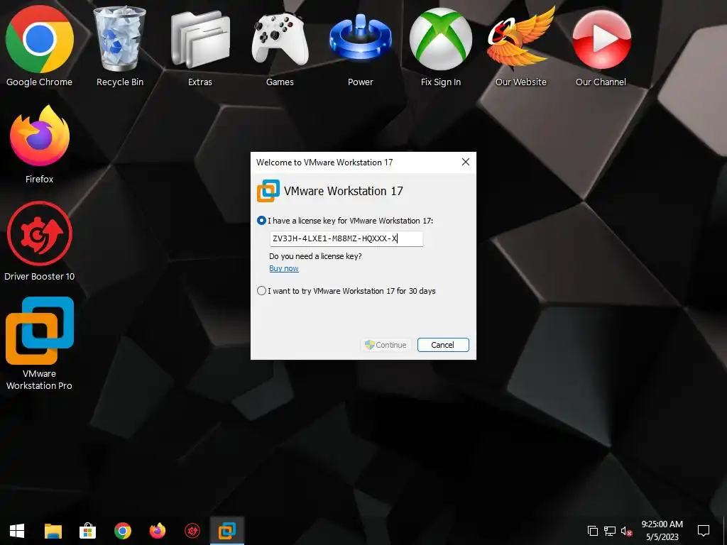Select the 'I have a license key' radio button
This screenshot has height=545, width=727.
tap(261, 221)
